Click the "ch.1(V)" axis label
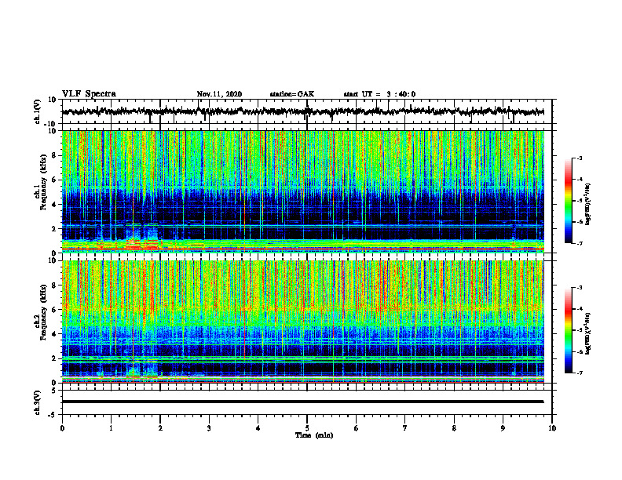The height and width of the screenshot is (480, 622). (x=38, y=111)
